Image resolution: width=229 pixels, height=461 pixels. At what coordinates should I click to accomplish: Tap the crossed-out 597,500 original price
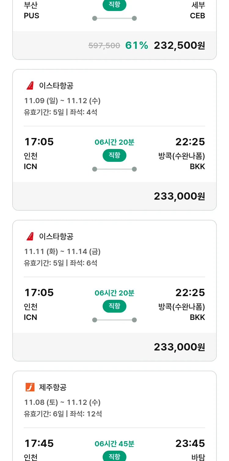[x=104, y=46]
